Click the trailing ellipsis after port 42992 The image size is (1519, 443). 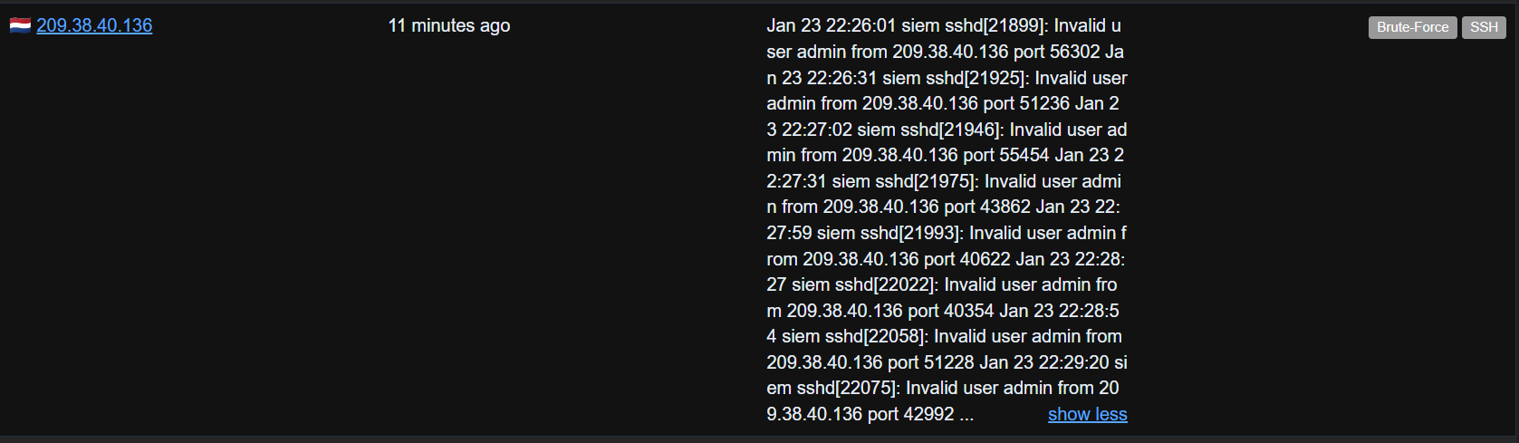pos(966,414)
